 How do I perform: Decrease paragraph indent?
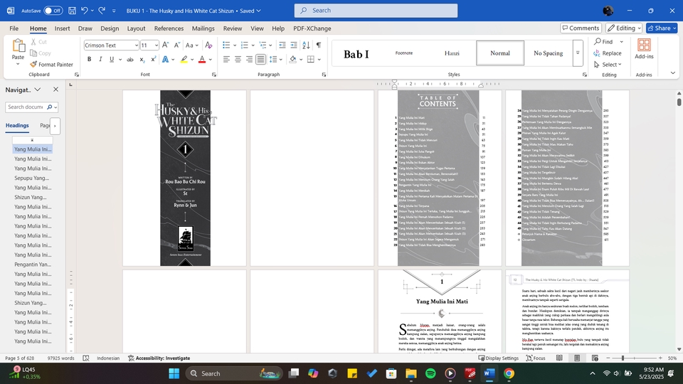click(x=282, y=45)
